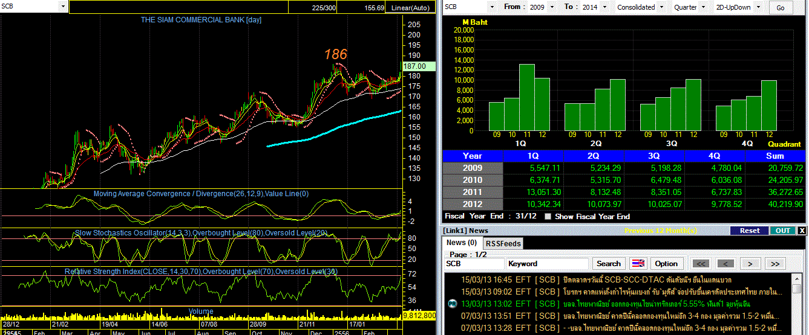Image resolution: width=809 pixels, height=335 pixels.
Task: Click the PR icon on 13/03/13 news row
Action: pos(452,304)
